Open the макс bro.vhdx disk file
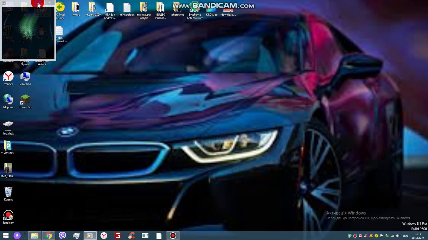The height and width of the screenshot is (240, 428). point(8,128)
